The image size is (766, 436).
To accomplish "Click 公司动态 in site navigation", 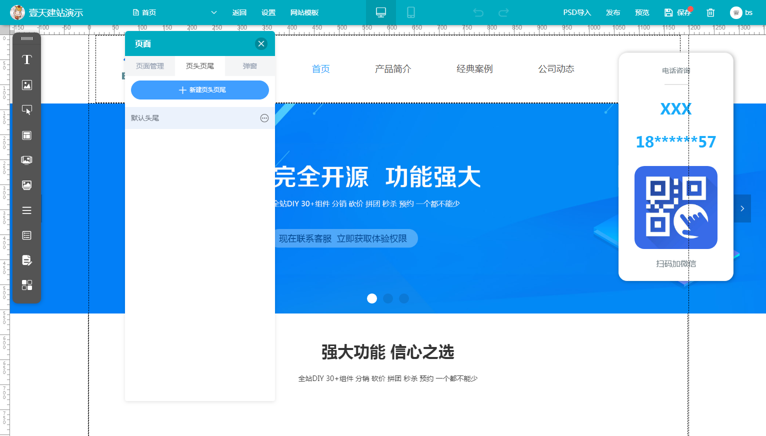I will coord(556,69).
